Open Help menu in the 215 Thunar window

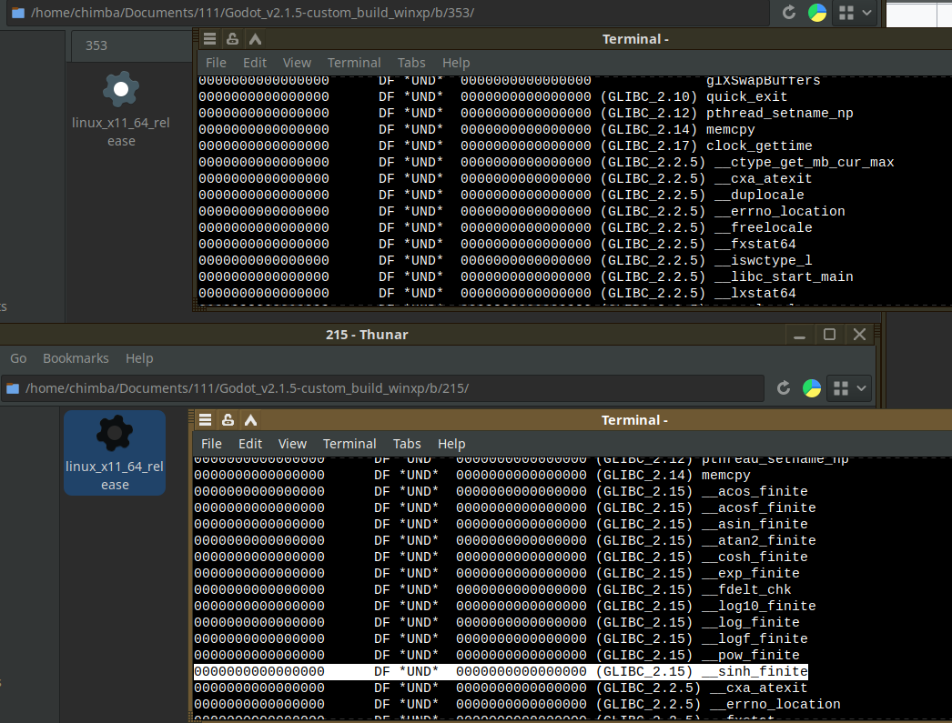coord(139,358)
